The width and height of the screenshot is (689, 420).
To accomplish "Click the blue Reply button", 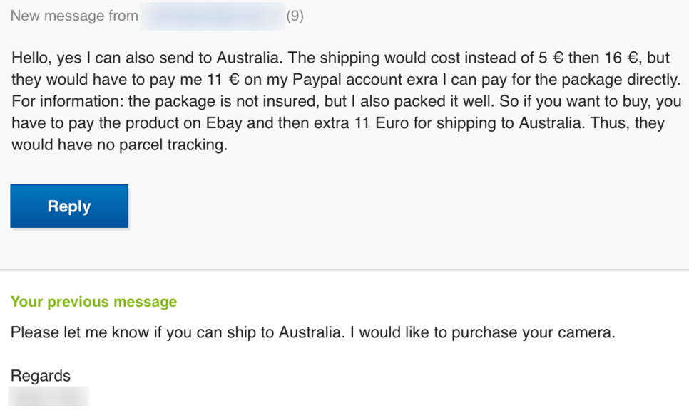I will pos(69,206).
